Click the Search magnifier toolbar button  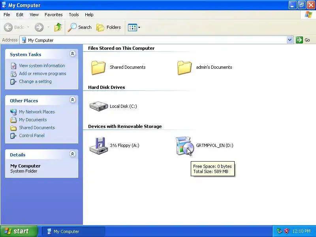click(x=79, y=27)
